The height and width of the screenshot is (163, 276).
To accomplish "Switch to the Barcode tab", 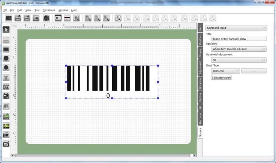I will (x=200, y=118).
